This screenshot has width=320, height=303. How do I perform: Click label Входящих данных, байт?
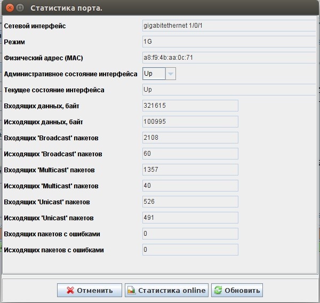[x=42, y=106]
